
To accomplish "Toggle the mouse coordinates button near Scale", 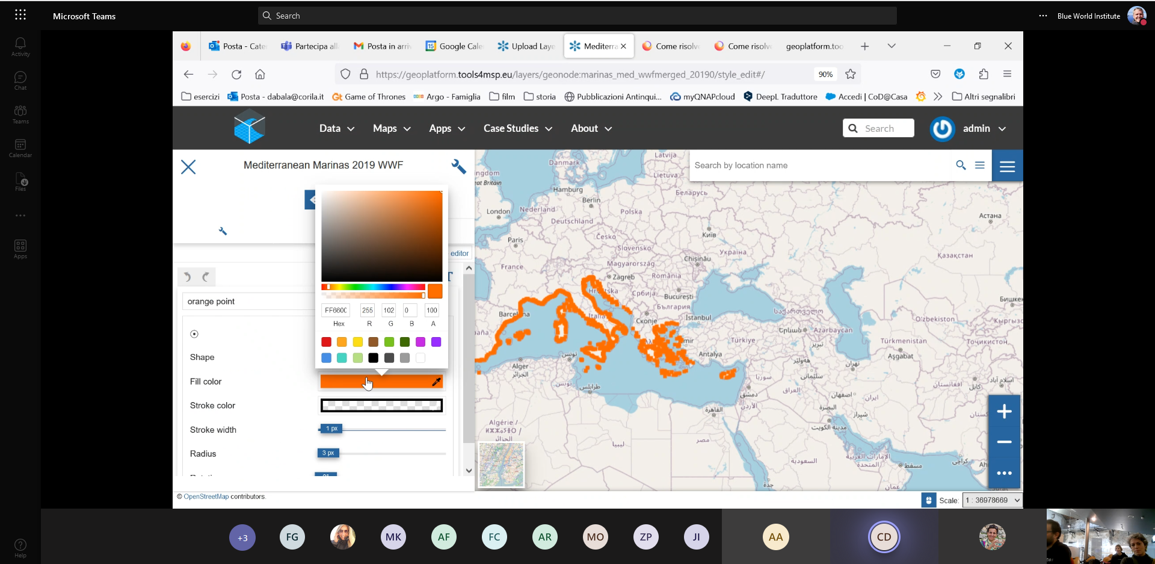I will coord(929,500).
